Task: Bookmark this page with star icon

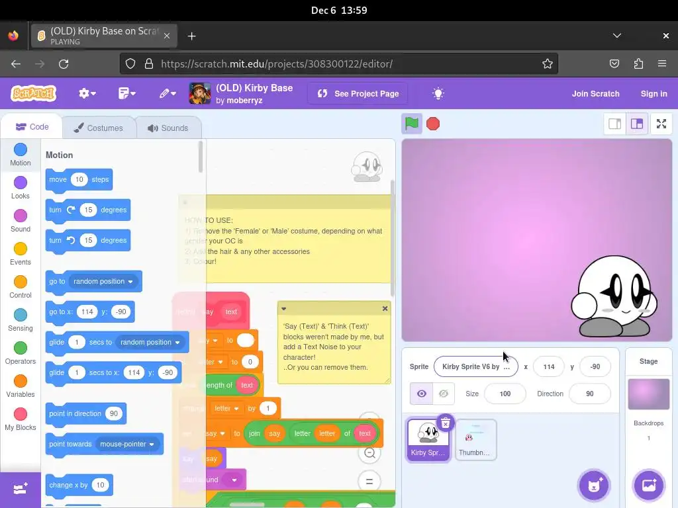Action: pyautogui.click(x=547, y=64)
